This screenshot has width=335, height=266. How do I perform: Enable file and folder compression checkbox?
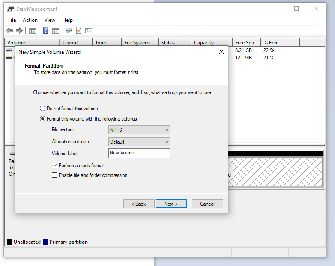pos(55,175)
